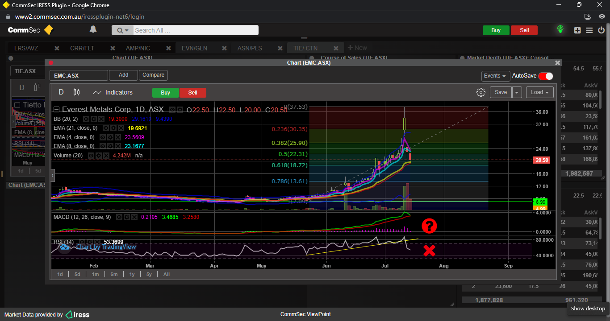Open chart settings gear icon
This screenshot has width=610, height=321.
click(480, 92)
